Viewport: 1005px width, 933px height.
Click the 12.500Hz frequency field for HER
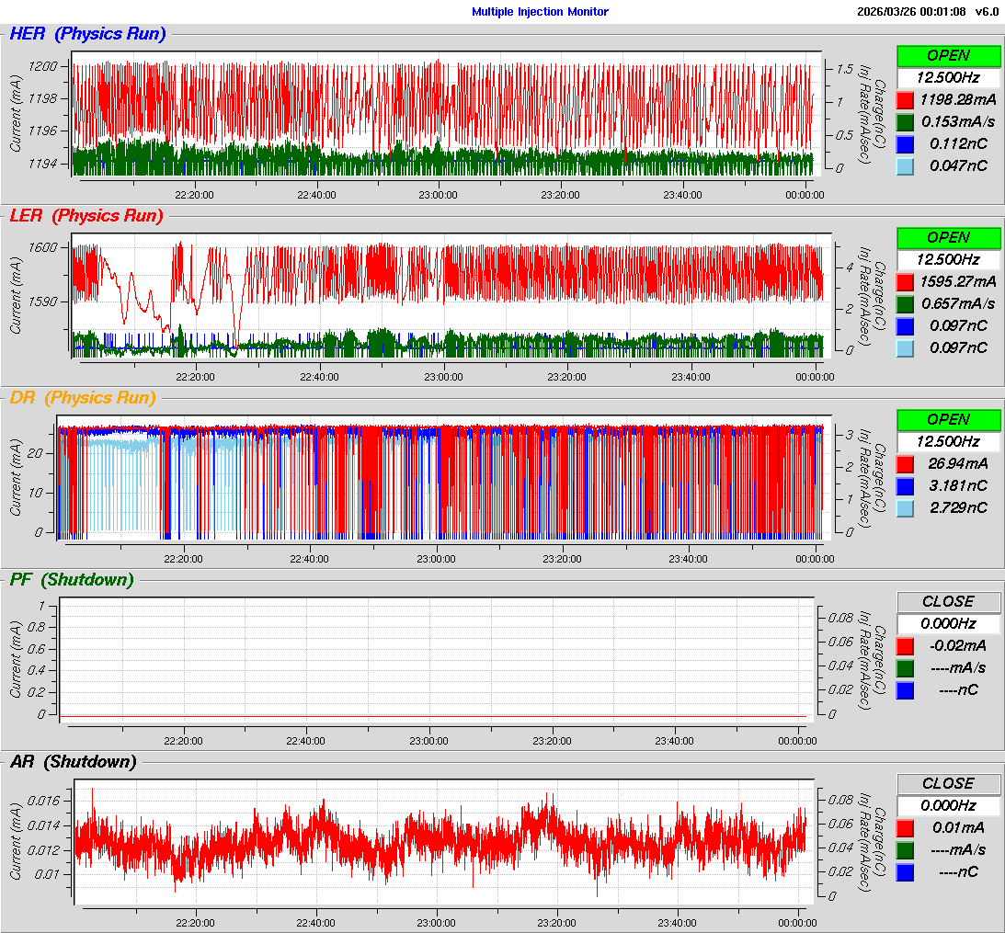click(948, 77)
